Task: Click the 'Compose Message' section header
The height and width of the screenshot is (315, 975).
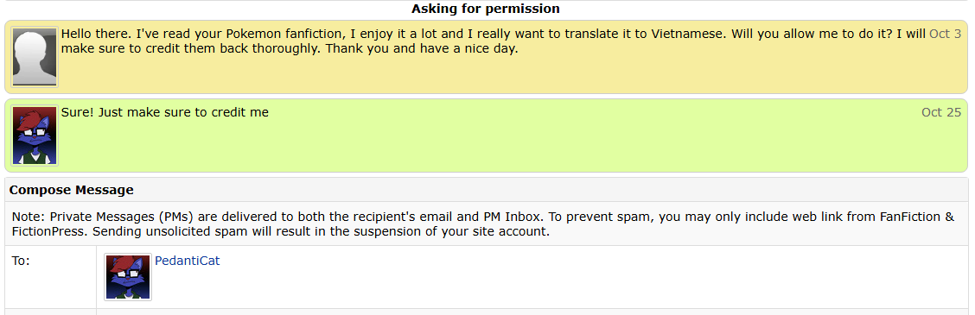Action: pos(72,190)
